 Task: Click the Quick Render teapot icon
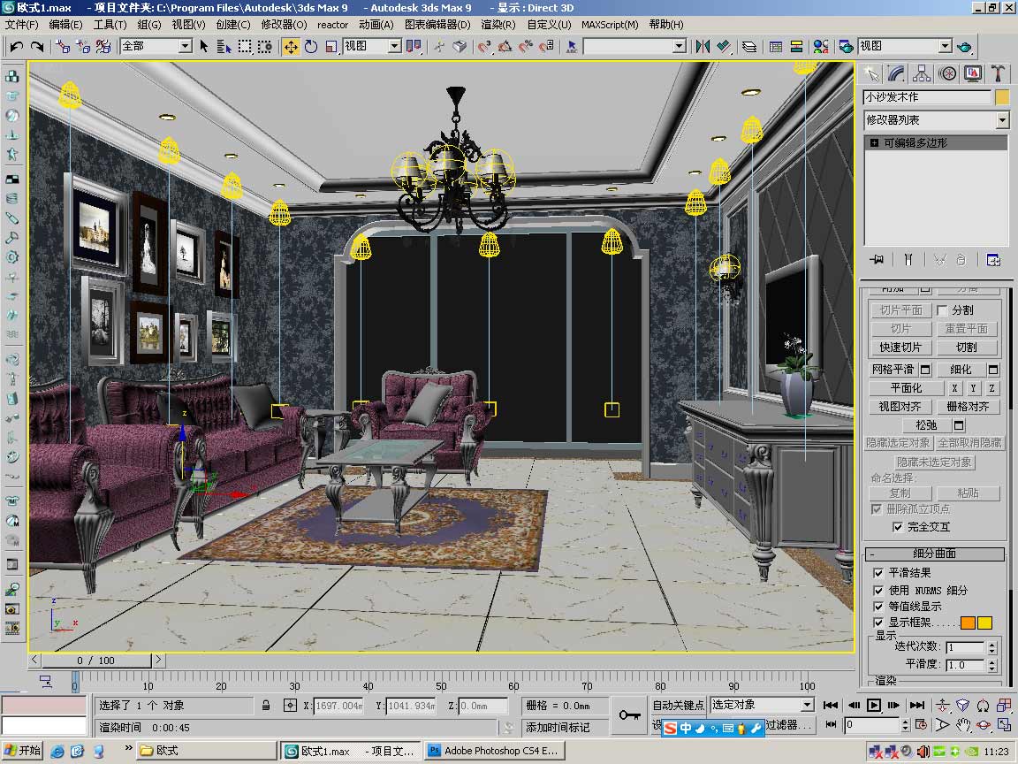tap(965, 46)
